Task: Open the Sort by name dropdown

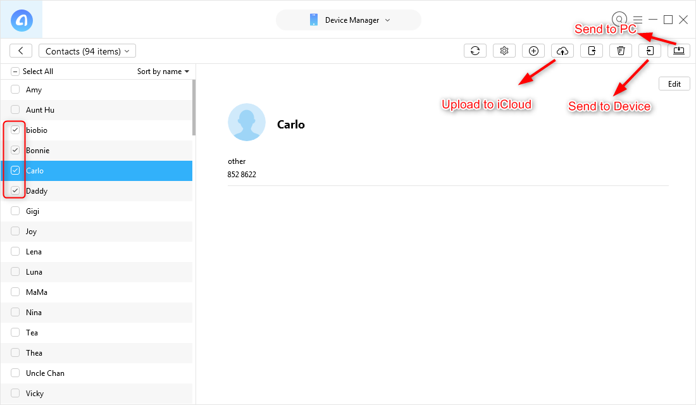Action: tap(163, 71)
